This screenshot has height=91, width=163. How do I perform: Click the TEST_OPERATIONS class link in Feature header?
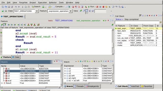64,21
